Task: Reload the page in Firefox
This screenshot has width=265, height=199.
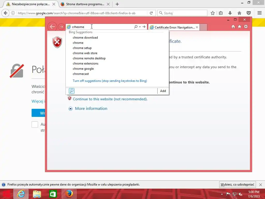Action: coord(151,13)
